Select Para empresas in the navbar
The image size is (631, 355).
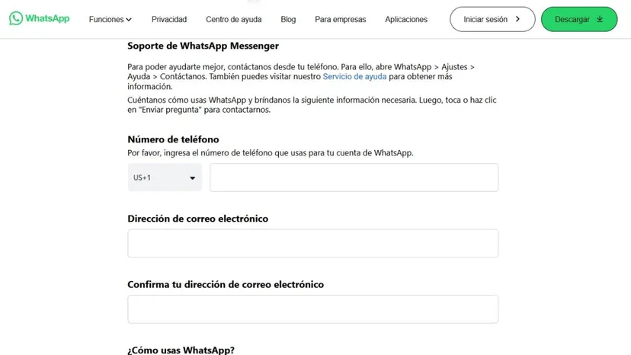pyautogui.click(x=341, y=19)
